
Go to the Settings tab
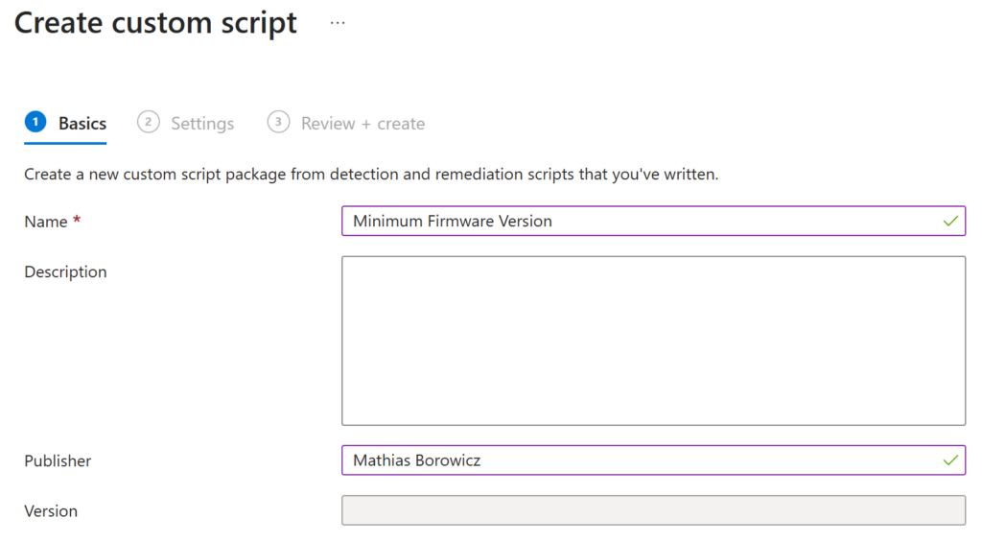coord(202,124)
